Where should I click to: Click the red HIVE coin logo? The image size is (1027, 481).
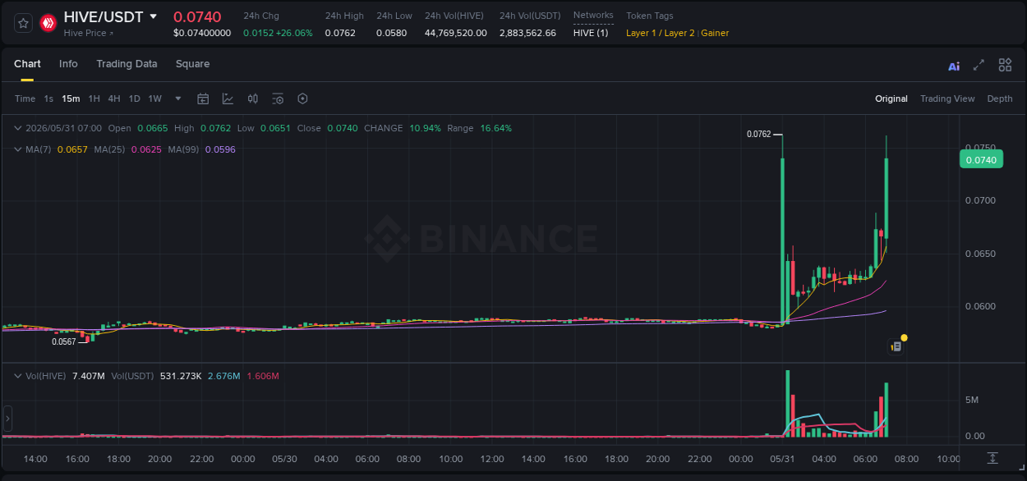(48, 23)
